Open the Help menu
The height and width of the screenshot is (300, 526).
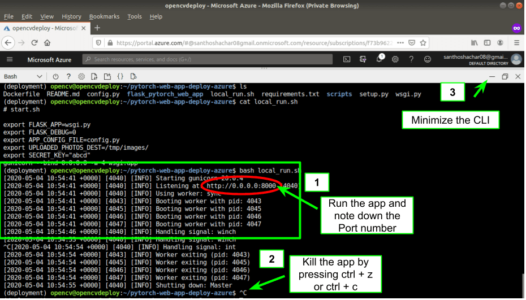coord(156,16)
